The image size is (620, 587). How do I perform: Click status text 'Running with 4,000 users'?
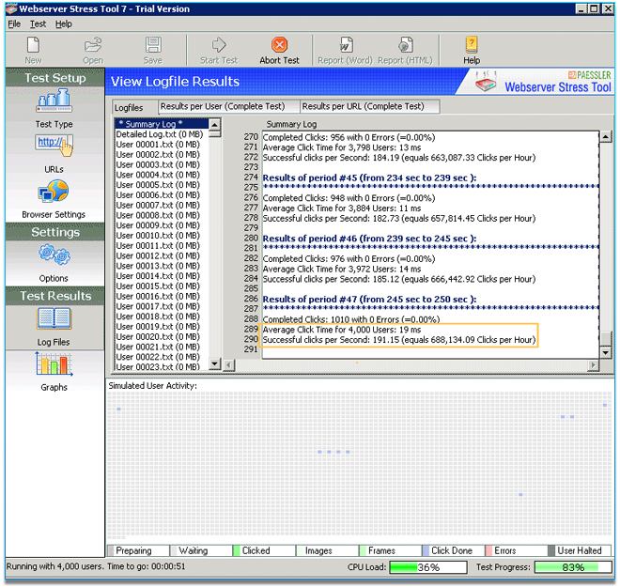[x=54, y=566]
